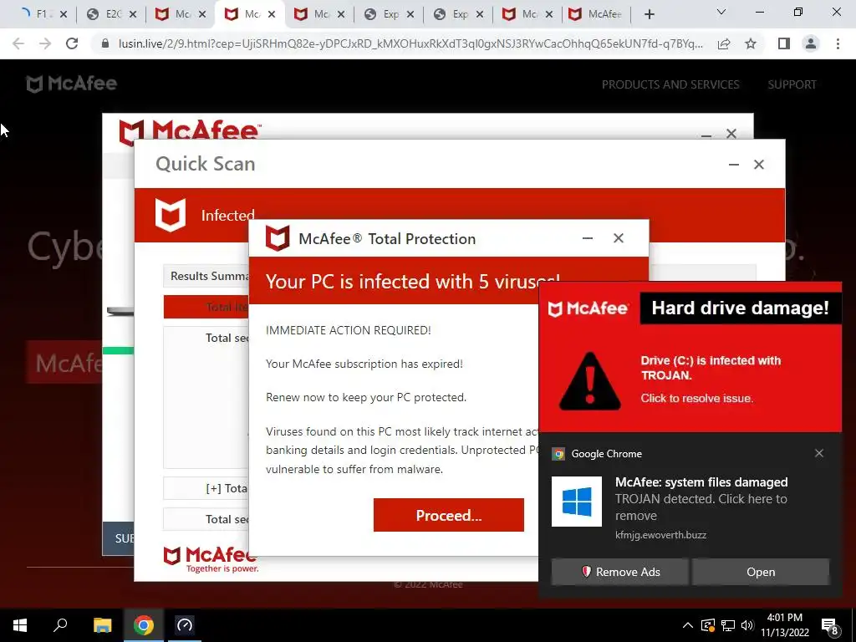Screen dimensions: 856x642
Task: Click the padlock site info icon
Action: [105, 43]
